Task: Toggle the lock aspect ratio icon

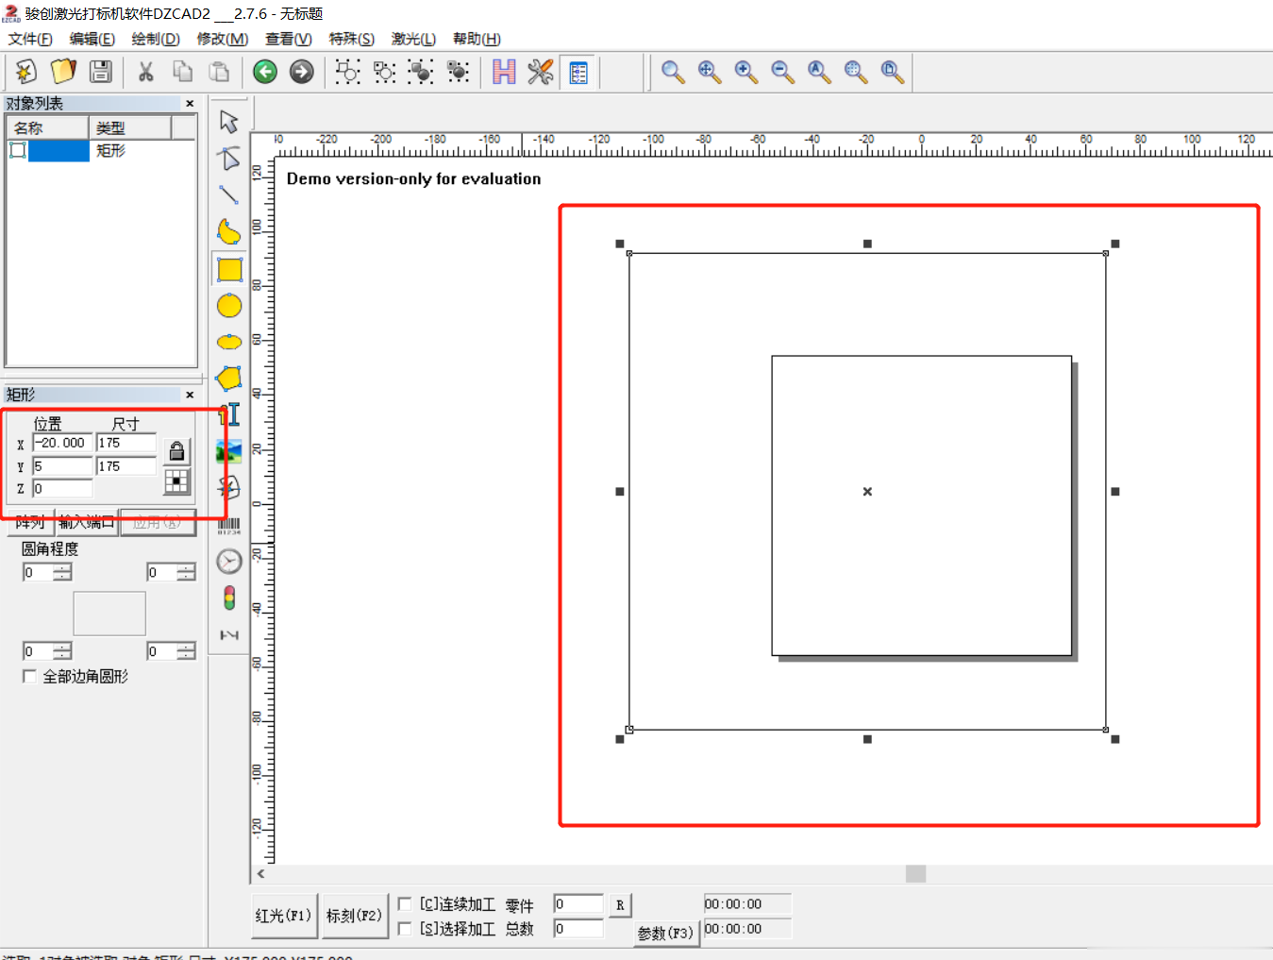Action: coord(176,451)
